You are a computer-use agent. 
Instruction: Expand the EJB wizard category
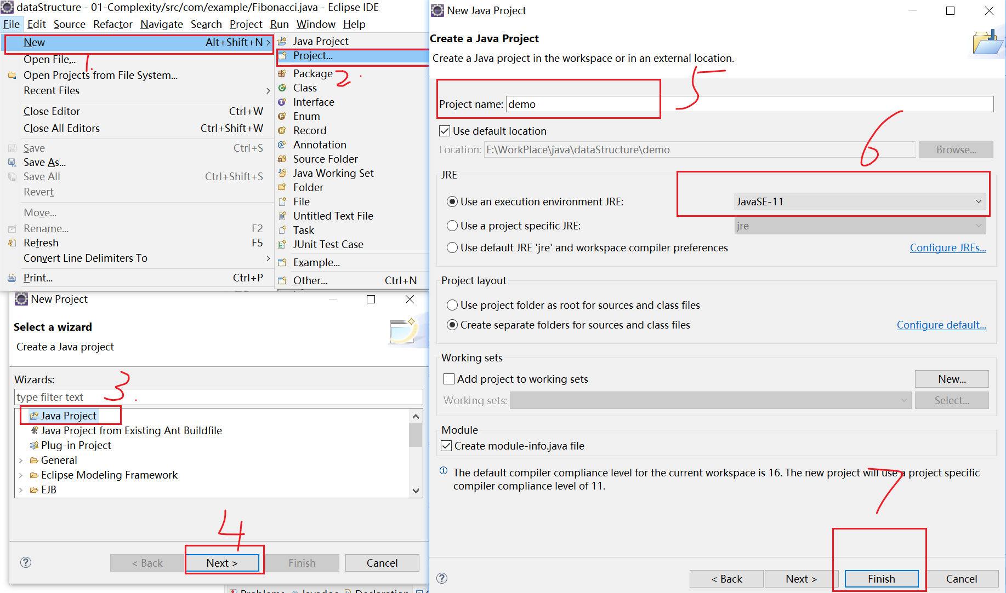click(21, 490)
